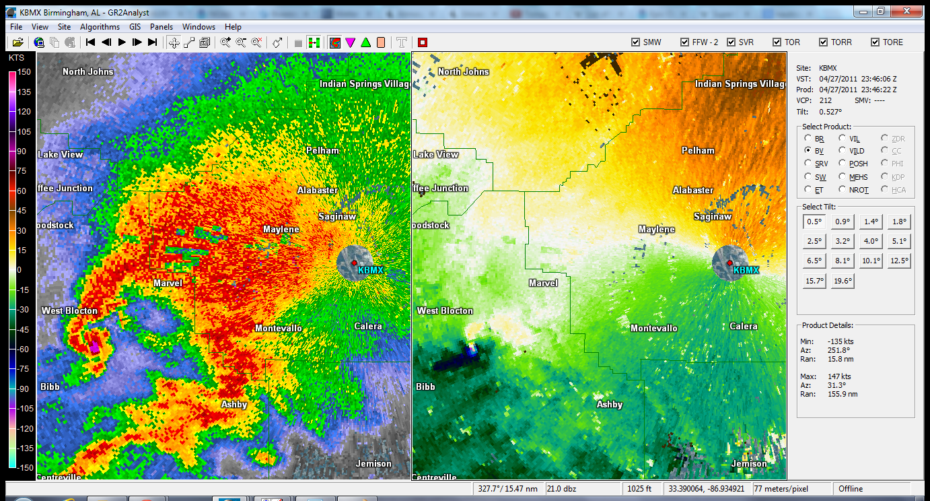
Task: Open the Help menu
Action: pyautogui.click(x=233, y=27)
